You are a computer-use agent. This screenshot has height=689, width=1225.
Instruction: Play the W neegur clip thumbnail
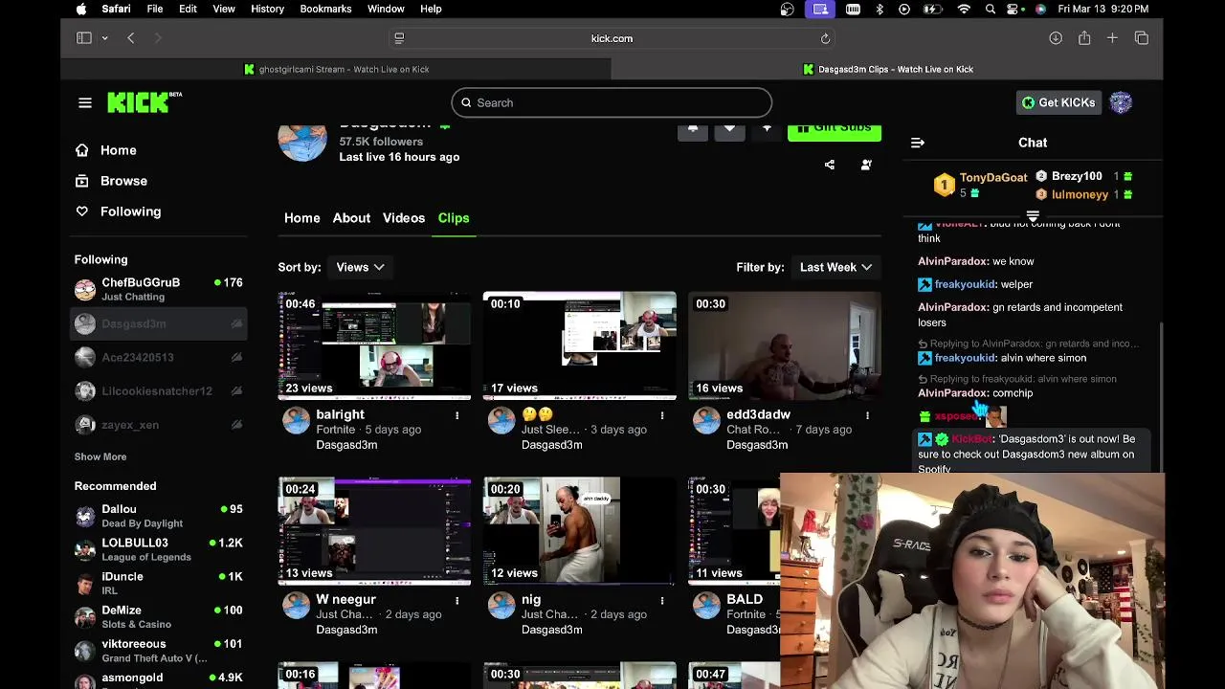(x=374, y=531)
